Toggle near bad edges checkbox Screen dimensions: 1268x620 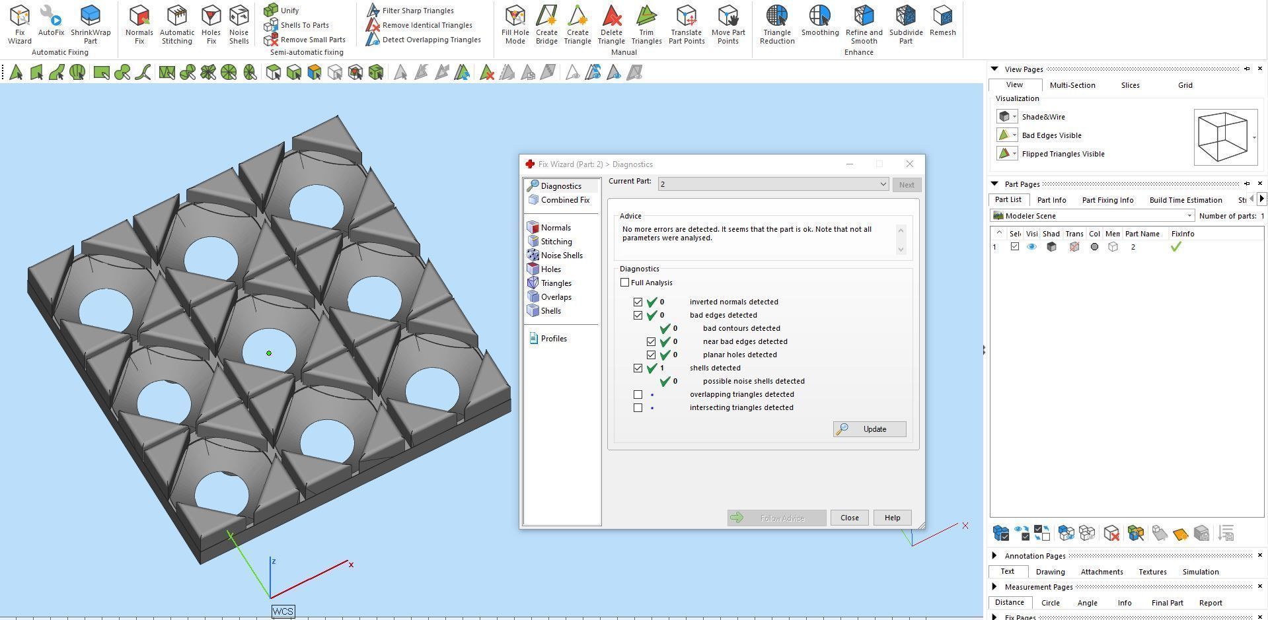(652, 341)
